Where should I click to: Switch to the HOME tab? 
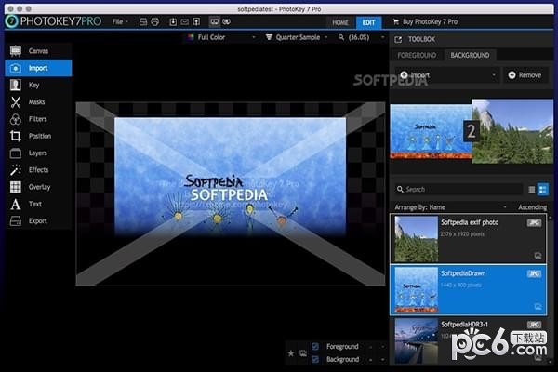pos(340,22)
